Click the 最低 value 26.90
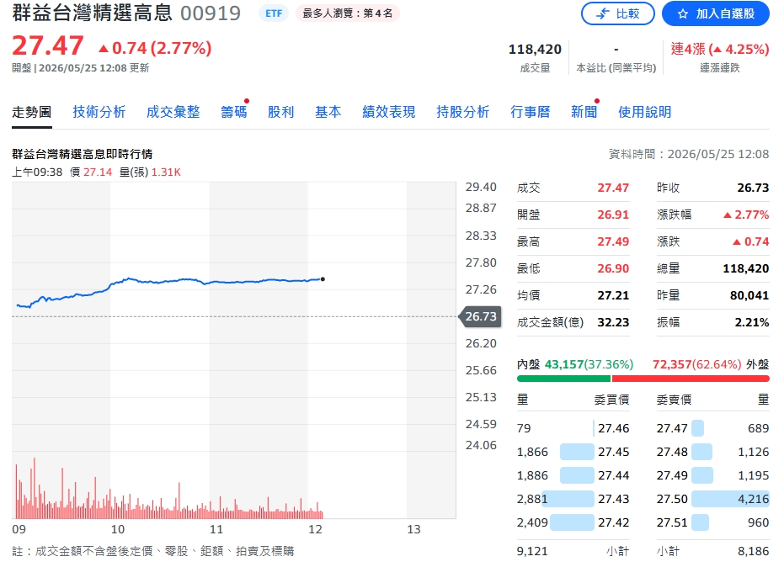Viewport: 784px width, 567px height. pos(613,268)
